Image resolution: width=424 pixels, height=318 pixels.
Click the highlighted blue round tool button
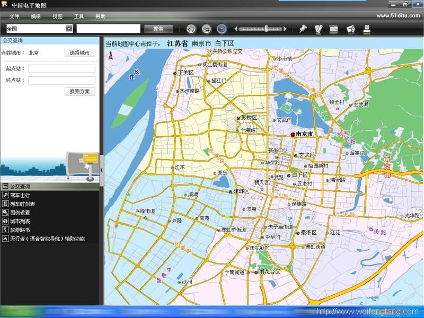pyautogui.click(x=222, y=29)
